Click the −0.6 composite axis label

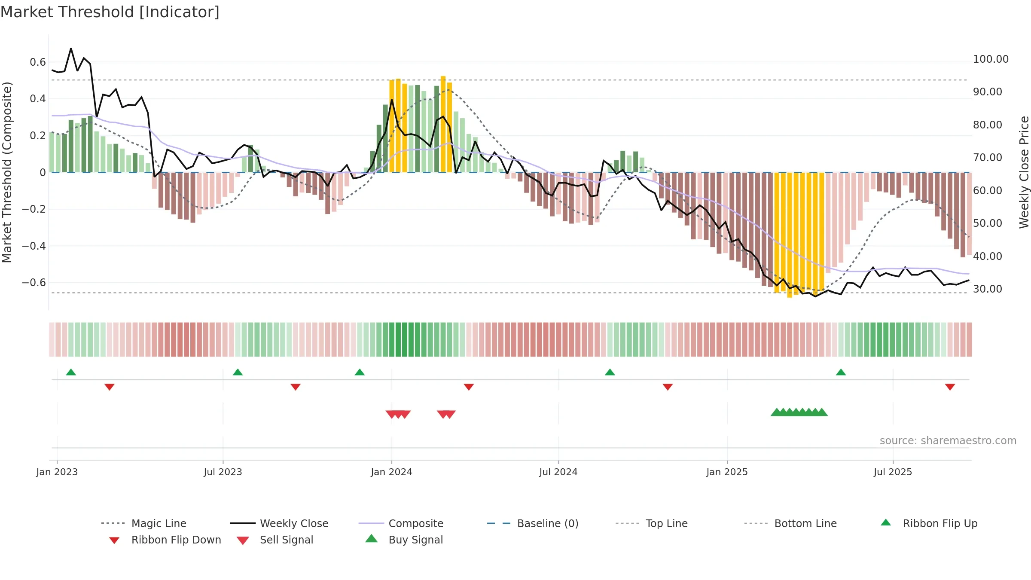[34, 282]
